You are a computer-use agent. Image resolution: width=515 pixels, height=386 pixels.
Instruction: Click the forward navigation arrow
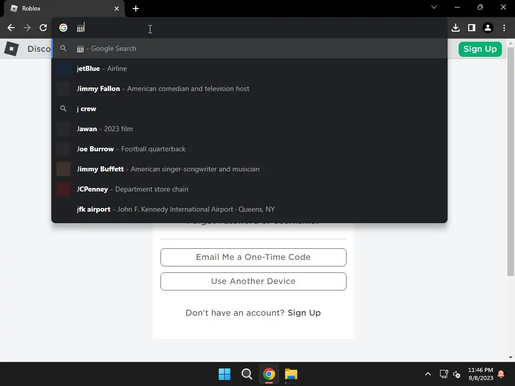pos(27,28)
